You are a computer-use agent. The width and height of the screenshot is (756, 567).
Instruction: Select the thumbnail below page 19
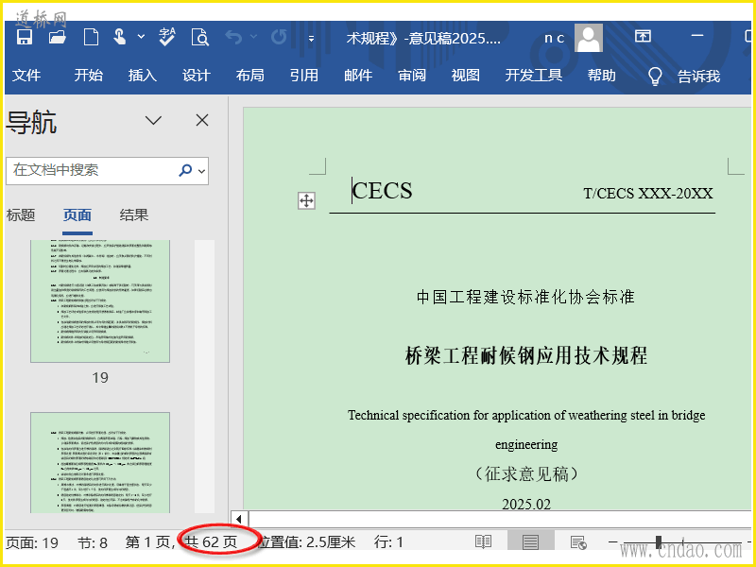100,462
